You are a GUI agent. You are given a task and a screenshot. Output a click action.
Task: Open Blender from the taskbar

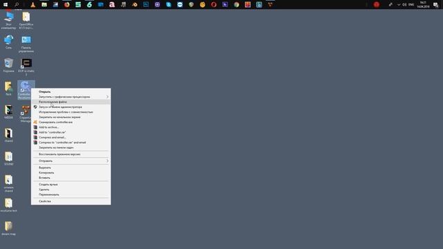(x=135, y=5)
